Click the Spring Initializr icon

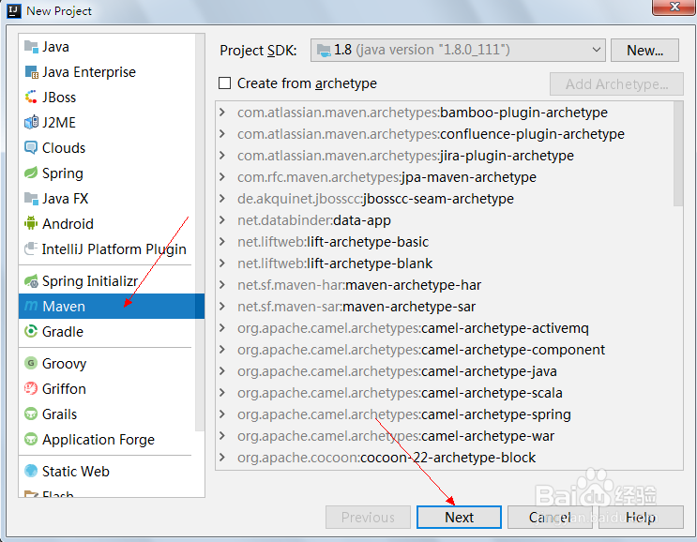(x=31, y=280)
